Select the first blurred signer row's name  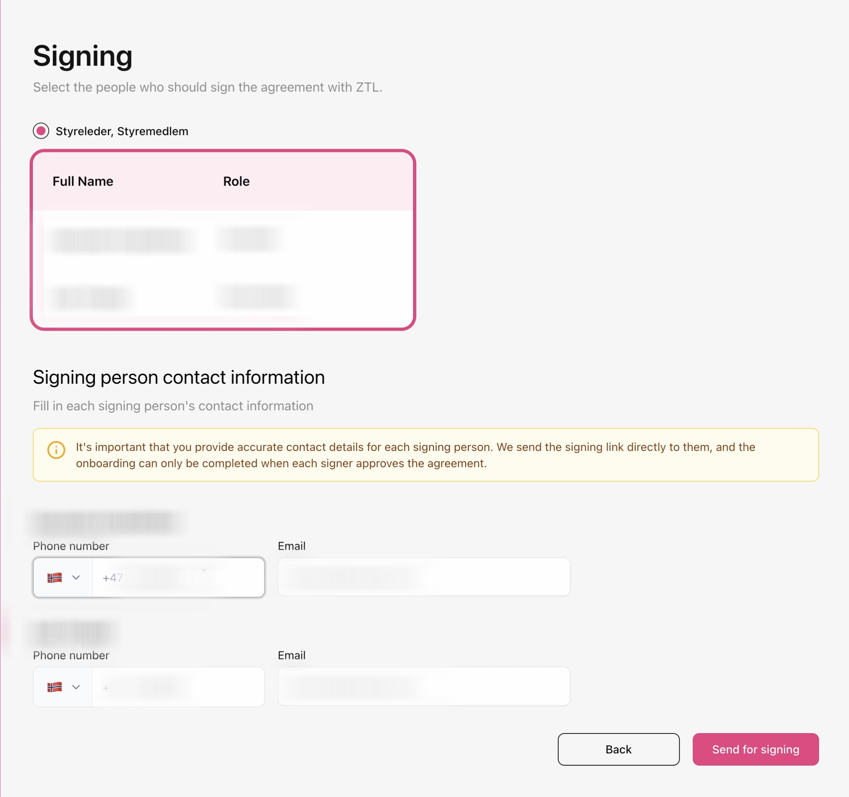[x=122, y=240]
